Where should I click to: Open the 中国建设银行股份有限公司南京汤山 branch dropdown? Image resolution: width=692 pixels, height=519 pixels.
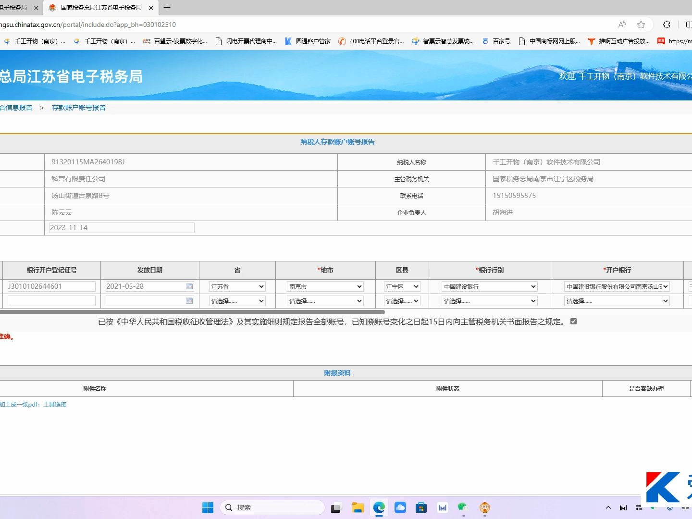617,286
